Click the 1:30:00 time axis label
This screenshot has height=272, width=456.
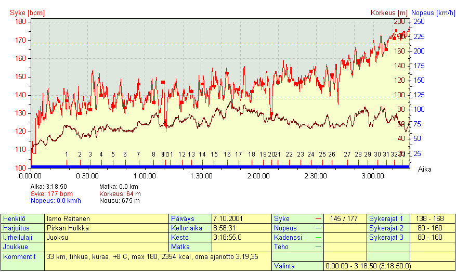(201, 176)
